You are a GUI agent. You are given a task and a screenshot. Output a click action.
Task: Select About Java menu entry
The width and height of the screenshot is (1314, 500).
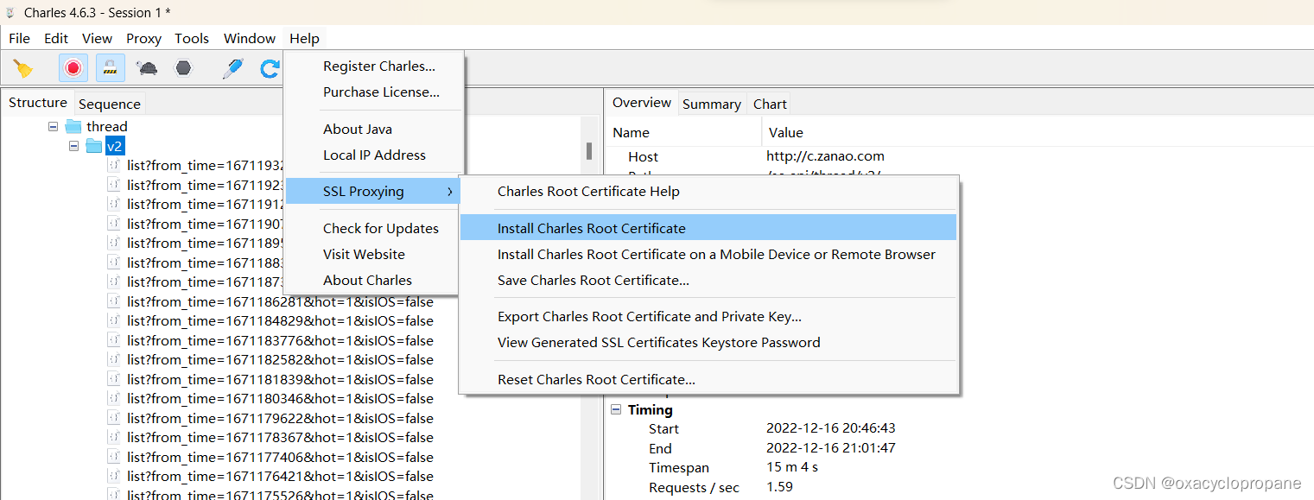click(357, 130)
